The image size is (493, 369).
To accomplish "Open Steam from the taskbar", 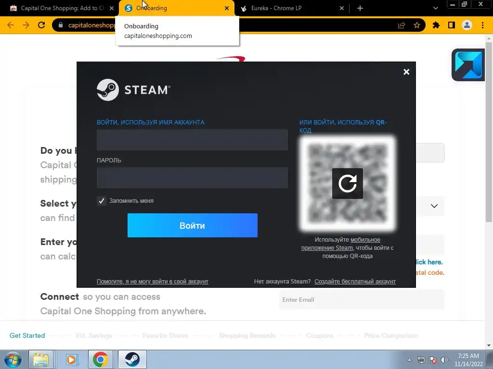I will pos(132,359).
